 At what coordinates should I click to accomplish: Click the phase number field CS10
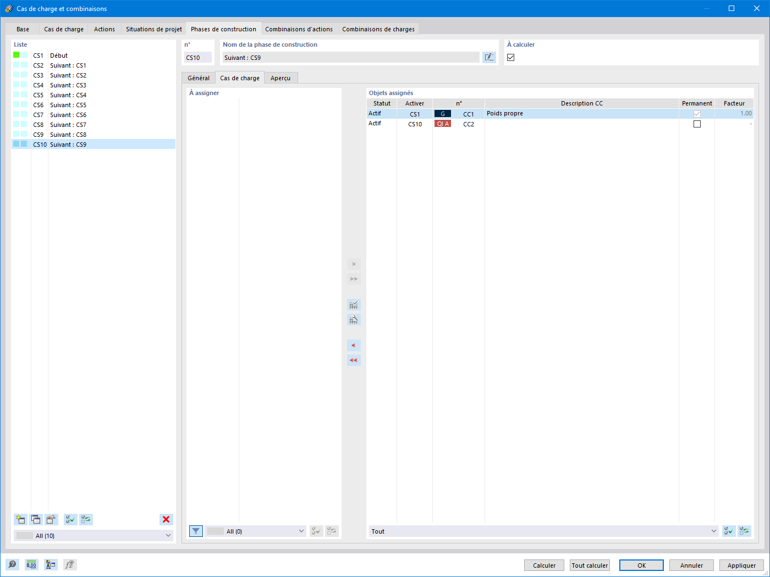click(x=197, y=58)
